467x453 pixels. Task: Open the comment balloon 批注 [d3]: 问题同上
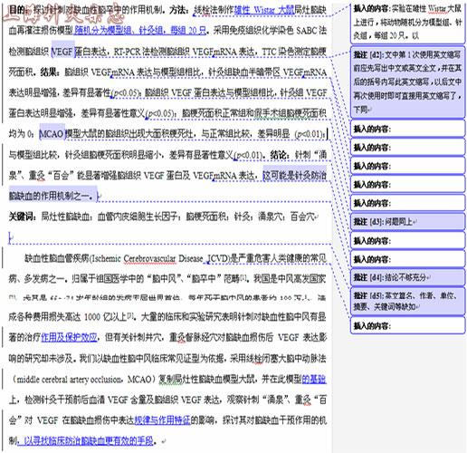(x=407, y=222)
